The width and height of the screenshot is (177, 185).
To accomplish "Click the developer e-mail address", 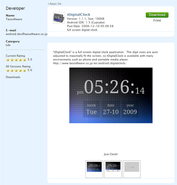I will (x=27, y=34).
